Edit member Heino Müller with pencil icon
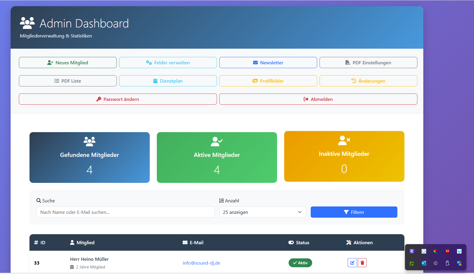This screenshot has height=274, width=474. coord(352,263)
